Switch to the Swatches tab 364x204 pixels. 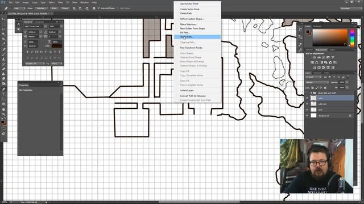click(317, 27)
